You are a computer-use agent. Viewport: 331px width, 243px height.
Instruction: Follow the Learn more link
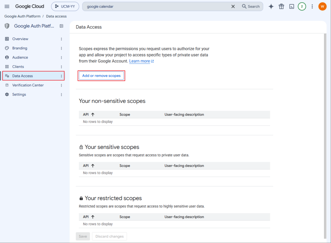tap(142, 61)
